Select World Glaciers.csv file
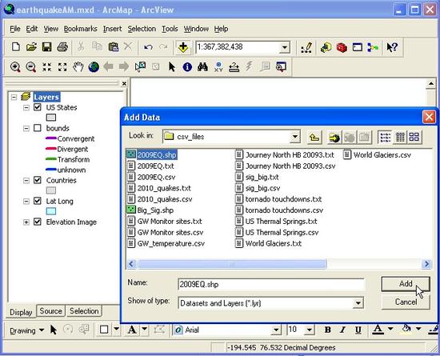The height and width of the screenshot is (356, 440). pyautogui.click(x=377, y=155)
